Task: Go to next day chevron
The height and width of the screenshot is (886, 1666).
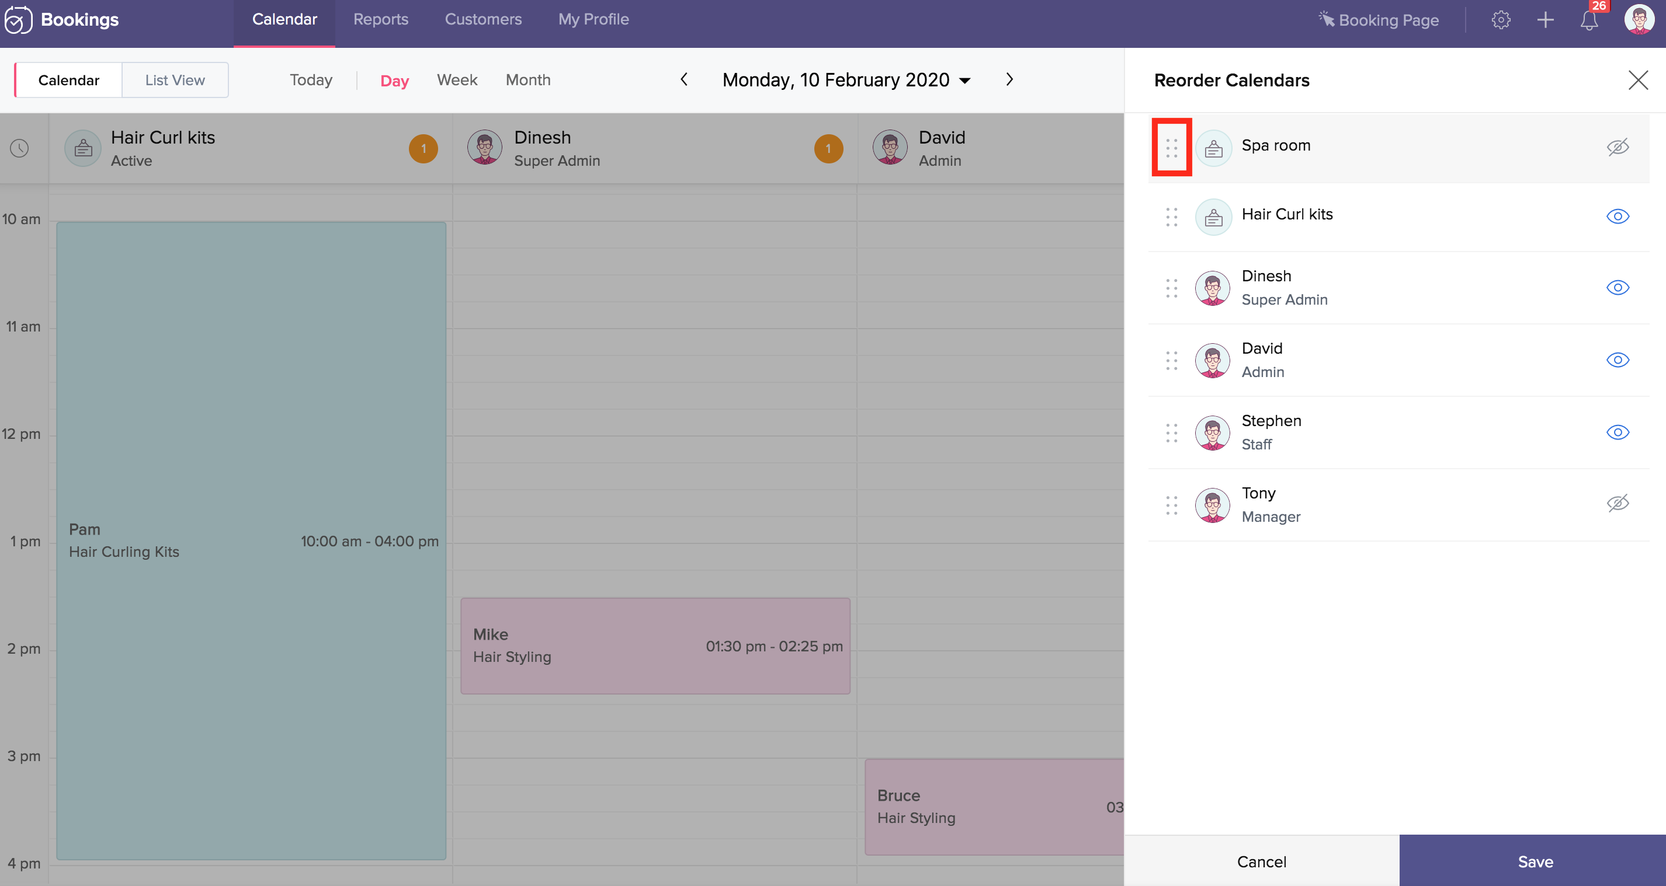Action: point(1009,79)
